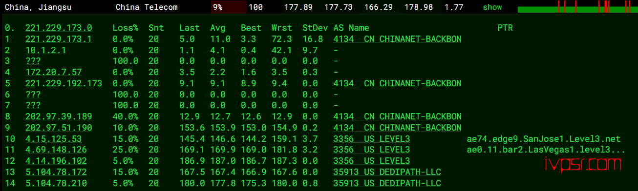The height and width of the screenshot is (191, 638).
Task: Open hop 14 IP 5.104.78.210 link
Action: tap(56, 183)
